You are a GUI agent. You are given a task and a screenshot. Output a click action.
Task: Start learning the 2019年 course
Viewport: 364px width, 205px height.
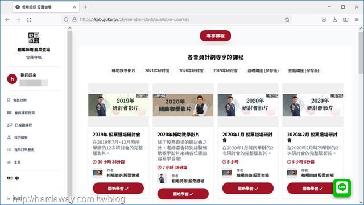pos(118,189)
